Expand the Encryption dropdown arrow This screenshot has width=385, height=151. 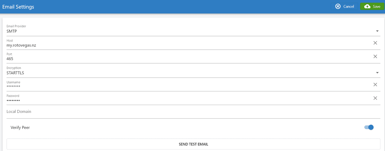tap(377, 73)
